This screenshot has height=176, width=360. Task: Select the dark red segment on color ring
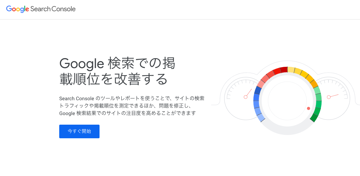click(284, 70)
